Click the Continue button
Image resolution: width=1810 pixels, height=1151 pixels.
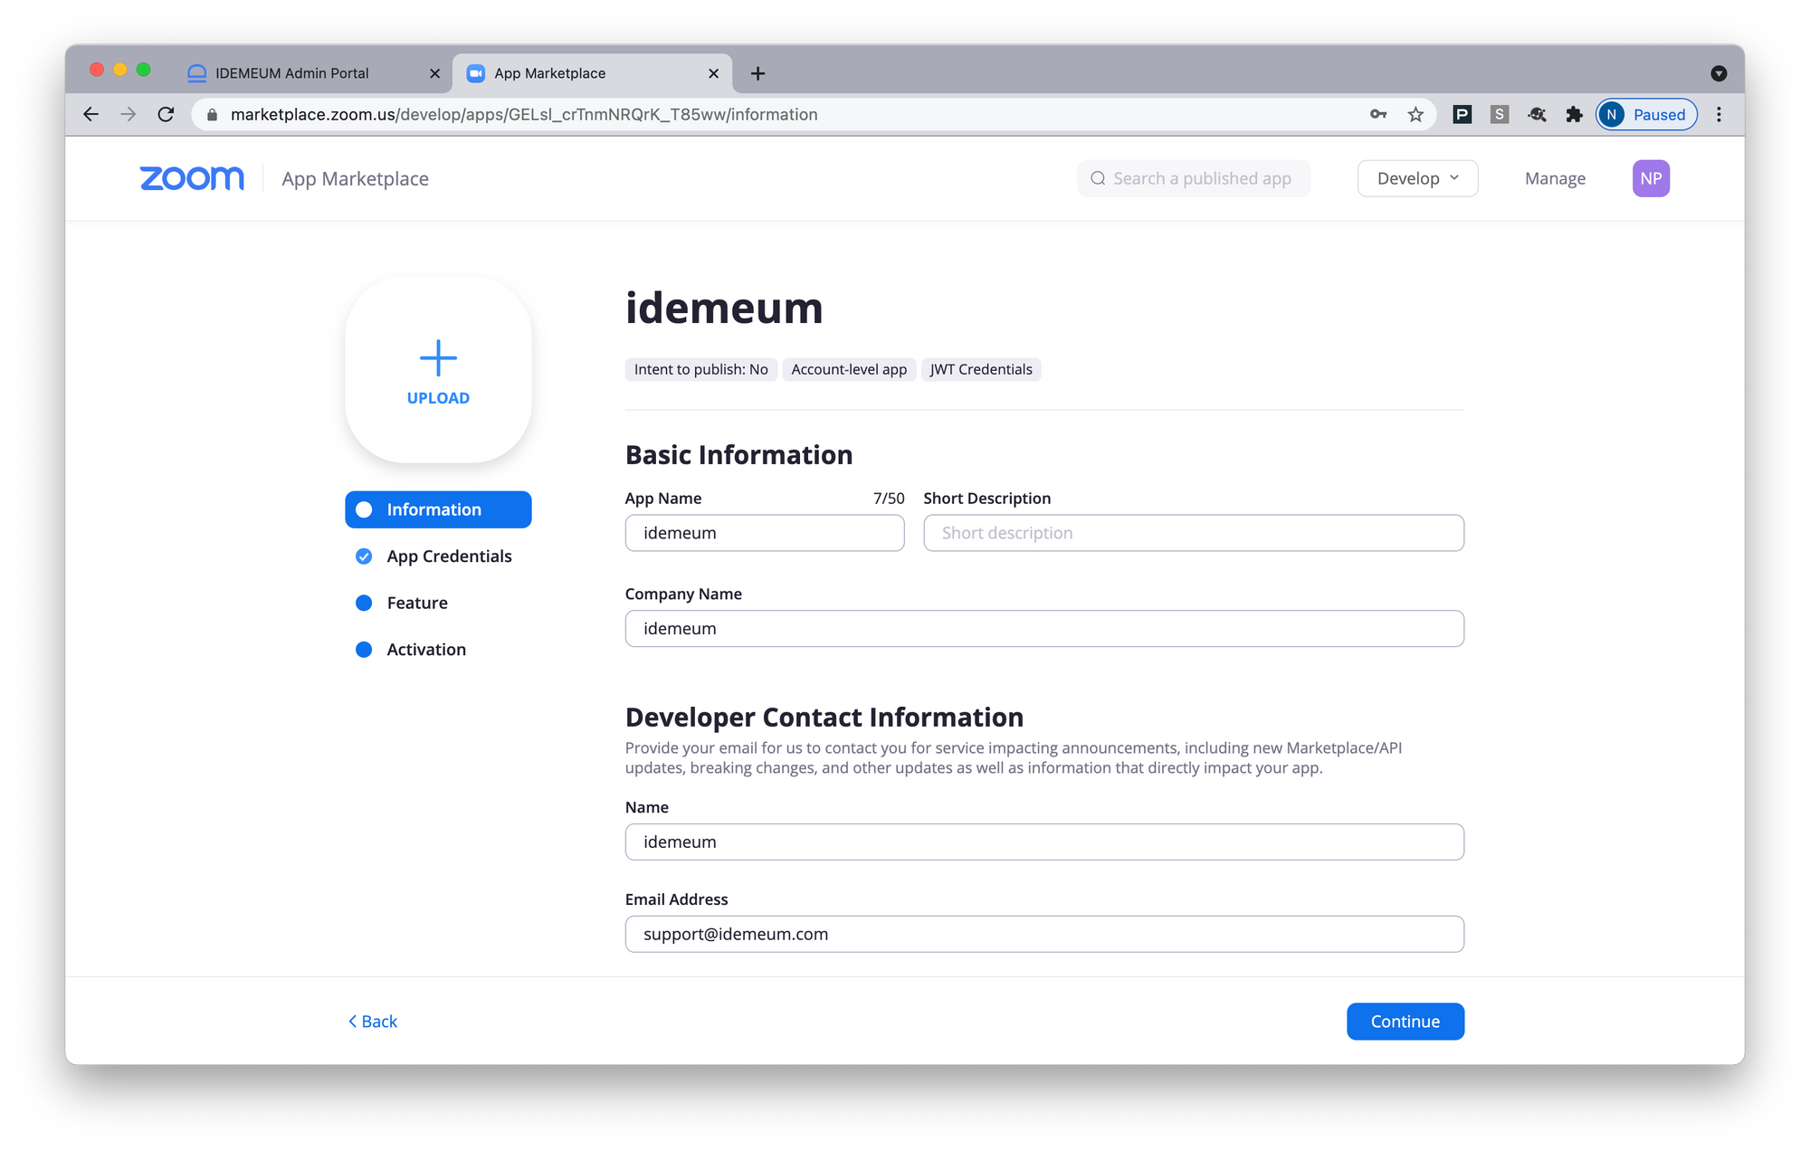1405,1022
